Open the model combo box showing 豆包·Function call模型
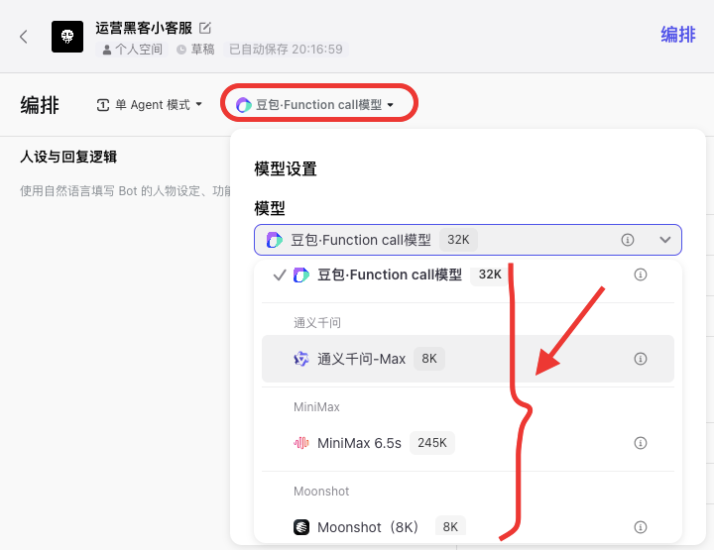Viewport: 714px width, 550px height. pyautogui.click(x=468, y=240)
